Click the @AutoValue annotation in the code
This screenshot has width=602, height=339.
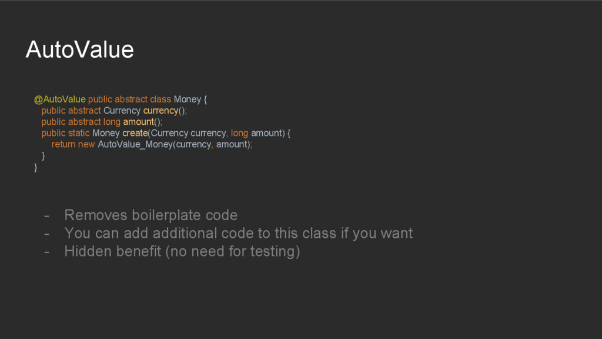tap(59, 99)
